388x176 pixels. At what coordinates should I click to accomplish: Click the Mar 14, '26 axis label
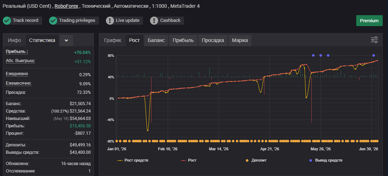pyautogui.click(x=219, y=149)
